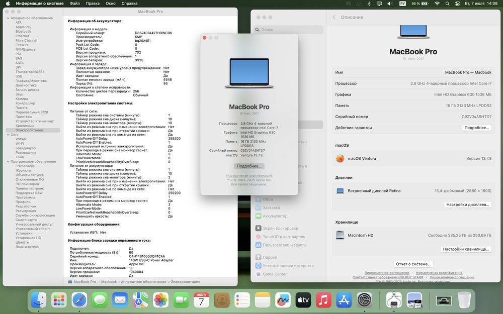Image resolution: width=503 pixels, height=314 pixels.
Task: Open Экран блокировки in Settings sidebar
Action: (277, 228)
